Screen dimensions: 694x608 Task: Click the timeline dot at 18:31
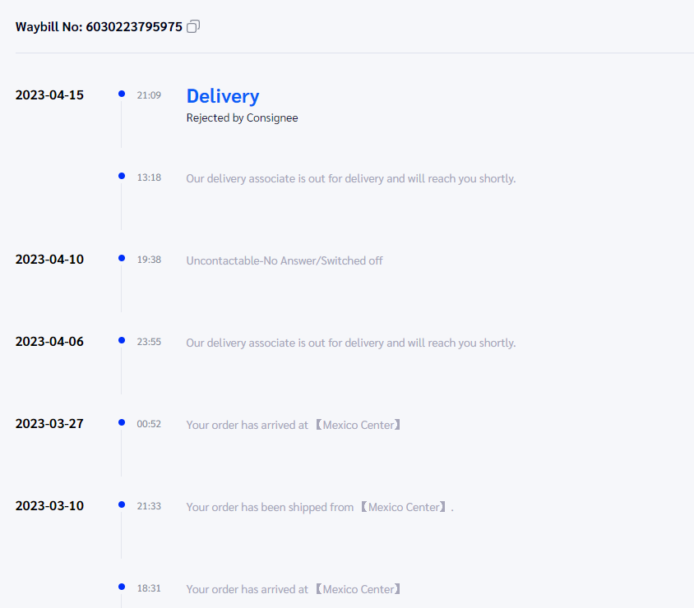(122, 587)
